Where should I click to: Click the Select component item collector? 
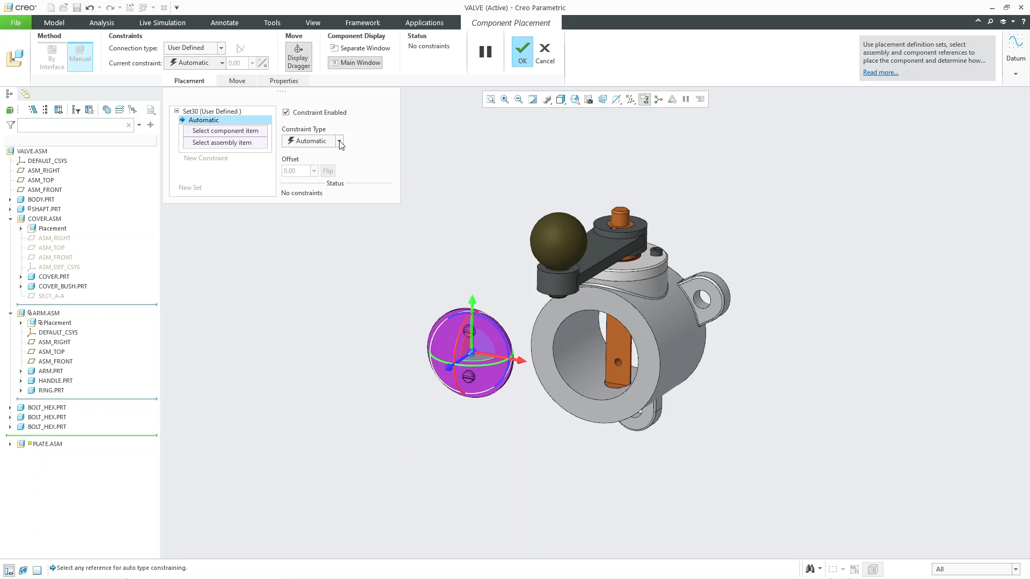225,131
